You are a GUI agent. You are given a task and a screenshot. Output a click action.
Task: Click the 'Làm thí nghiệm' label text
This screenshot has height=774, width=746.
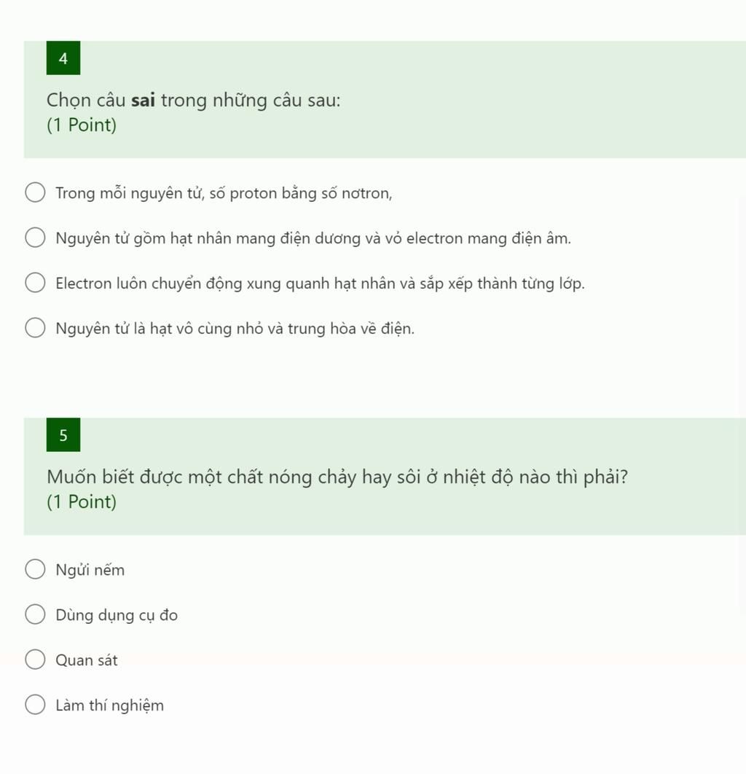pos(109,706)
